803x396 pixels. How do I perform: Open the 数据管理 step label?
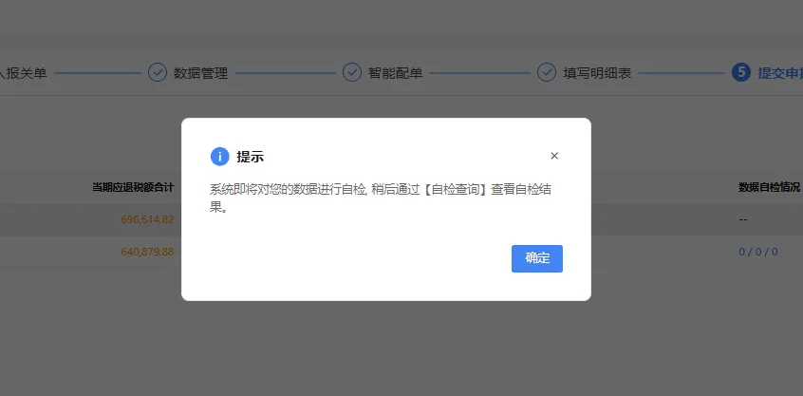pyautogui.click(x=200, y=73)
